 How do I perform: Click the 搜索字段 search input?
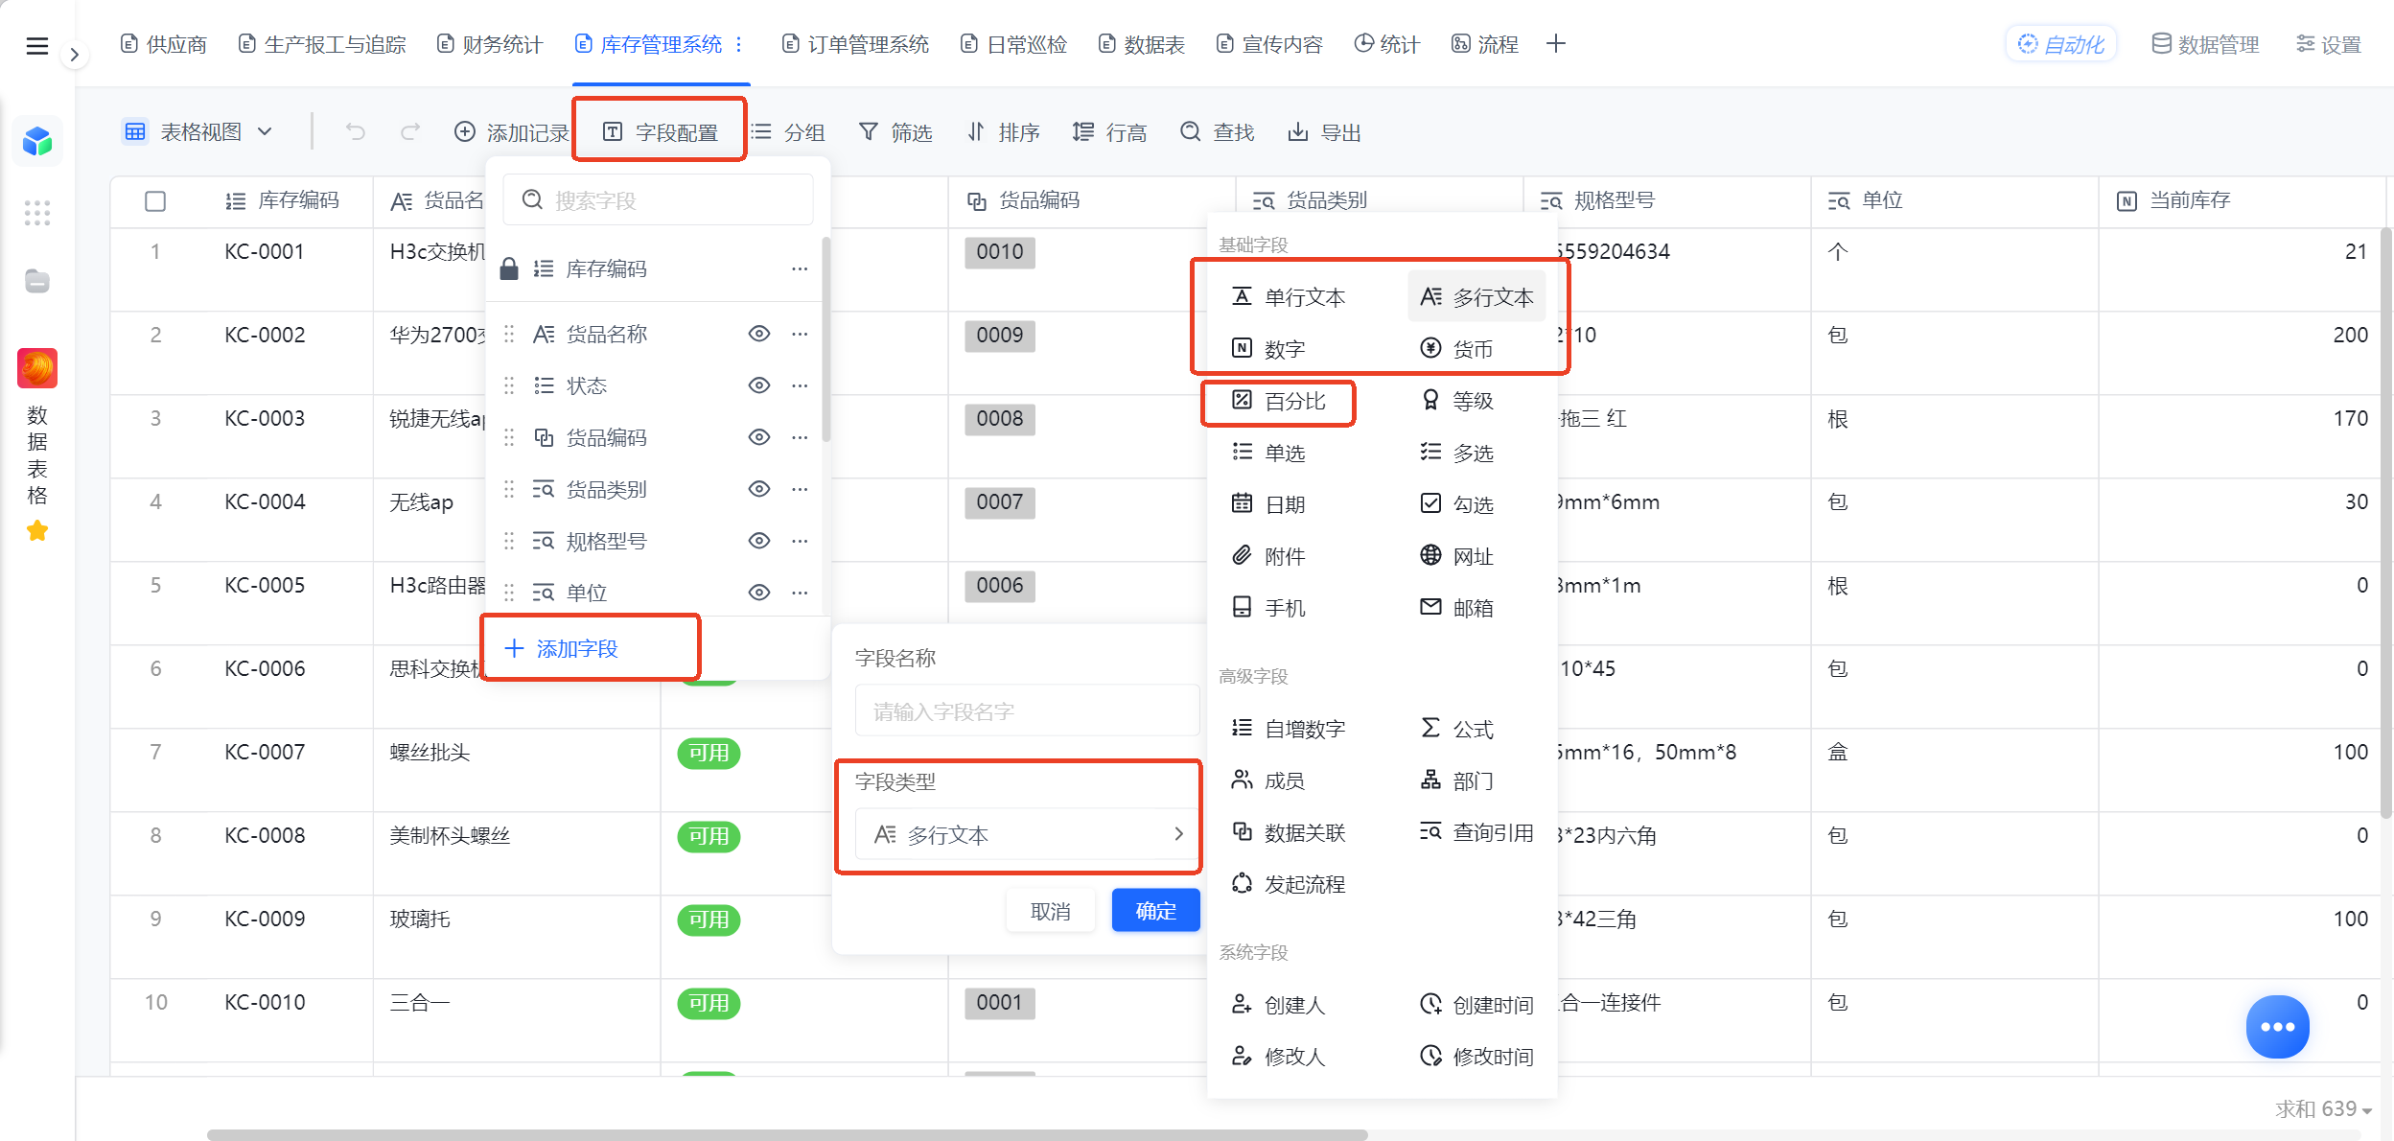(x=658, y=200)
